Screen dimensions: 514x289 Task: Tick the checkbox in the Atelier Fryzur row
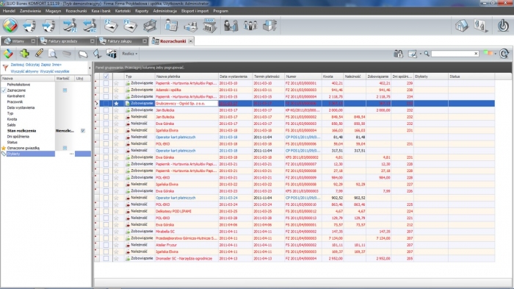[106, 245]
